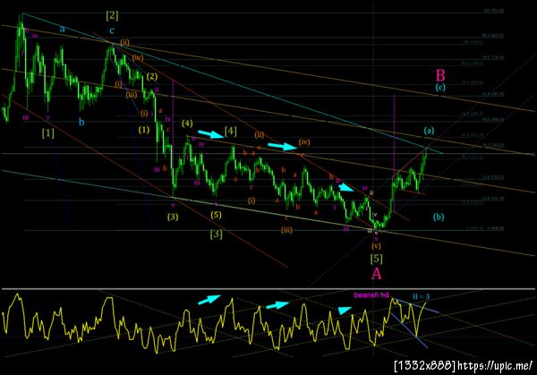Click the cyan (a) wave label
The image size is (537, 375).
[429, 130]
